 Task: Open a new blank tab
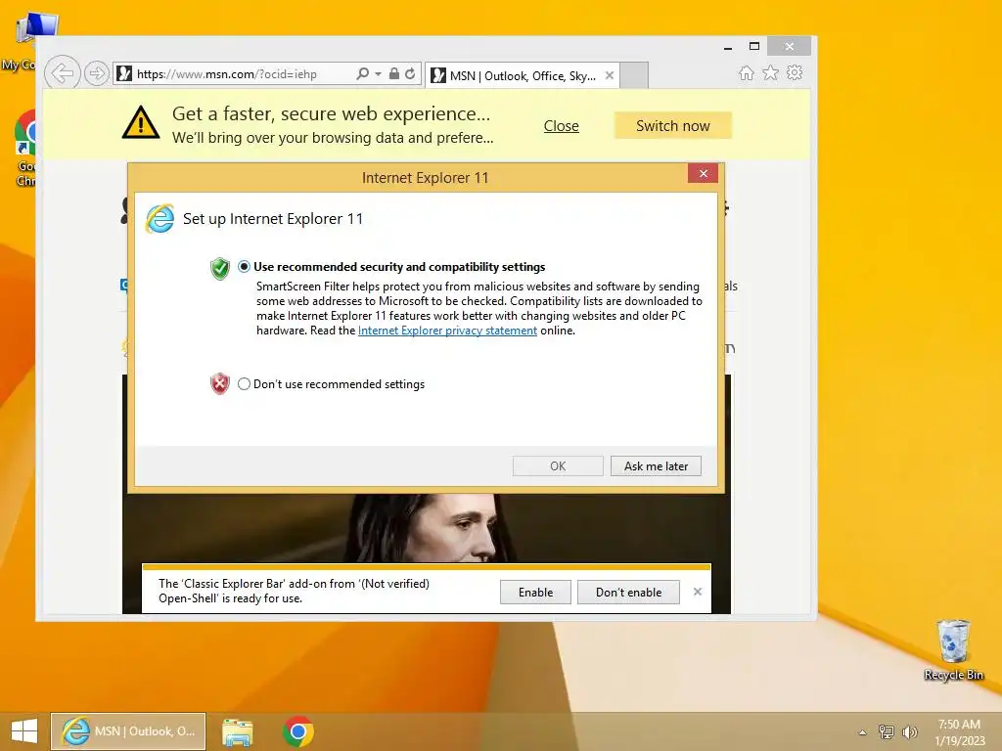(x=634, y=75)
